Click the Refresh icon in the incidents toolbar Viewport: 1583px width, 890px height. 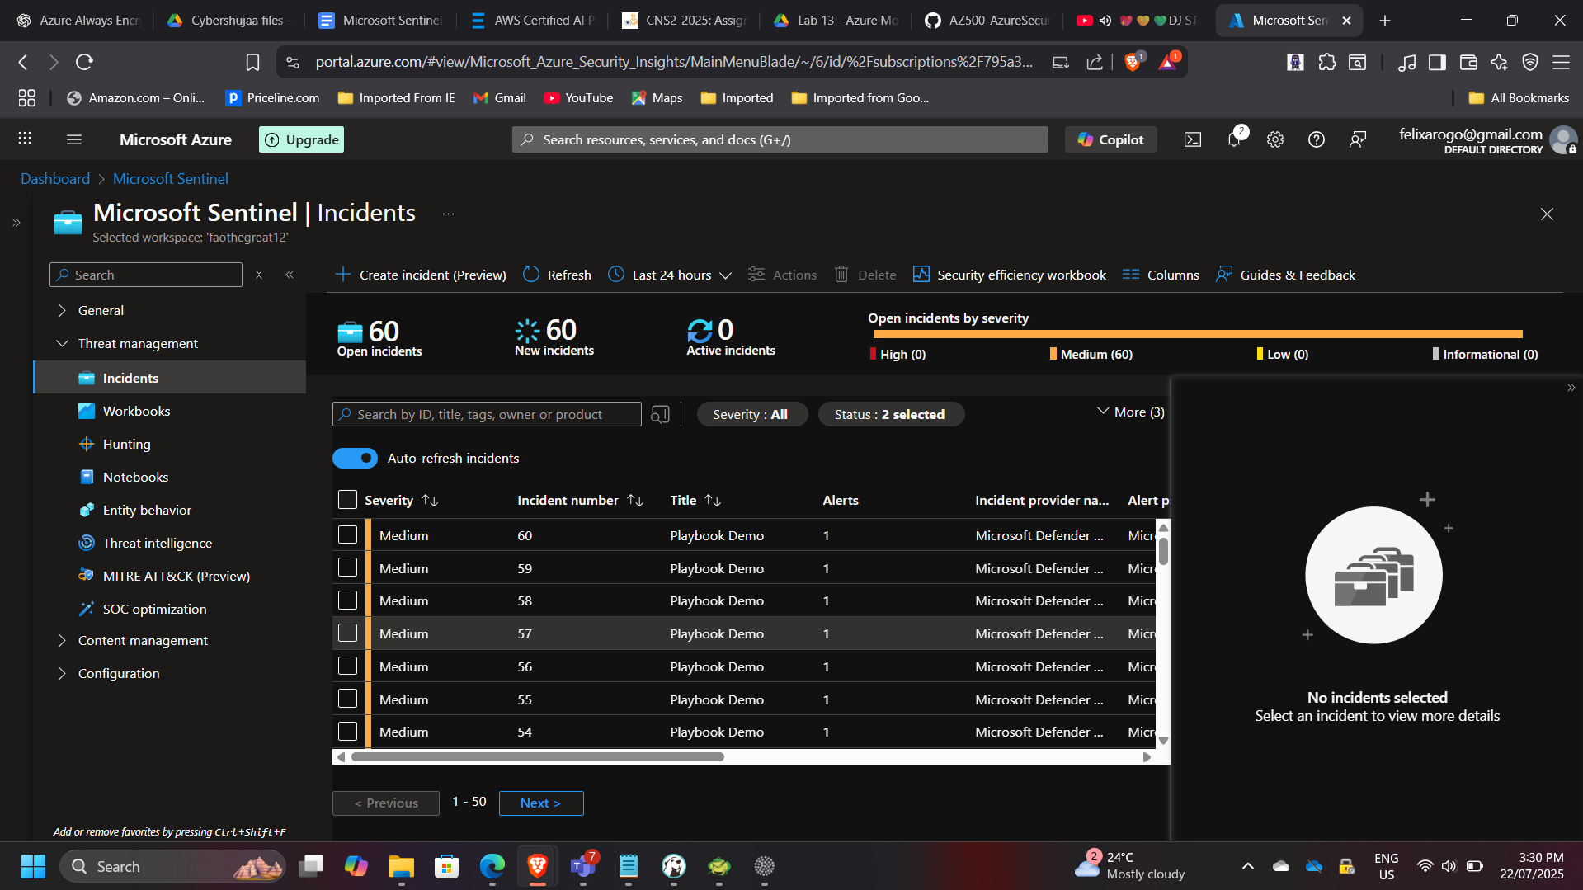point(532,275)
